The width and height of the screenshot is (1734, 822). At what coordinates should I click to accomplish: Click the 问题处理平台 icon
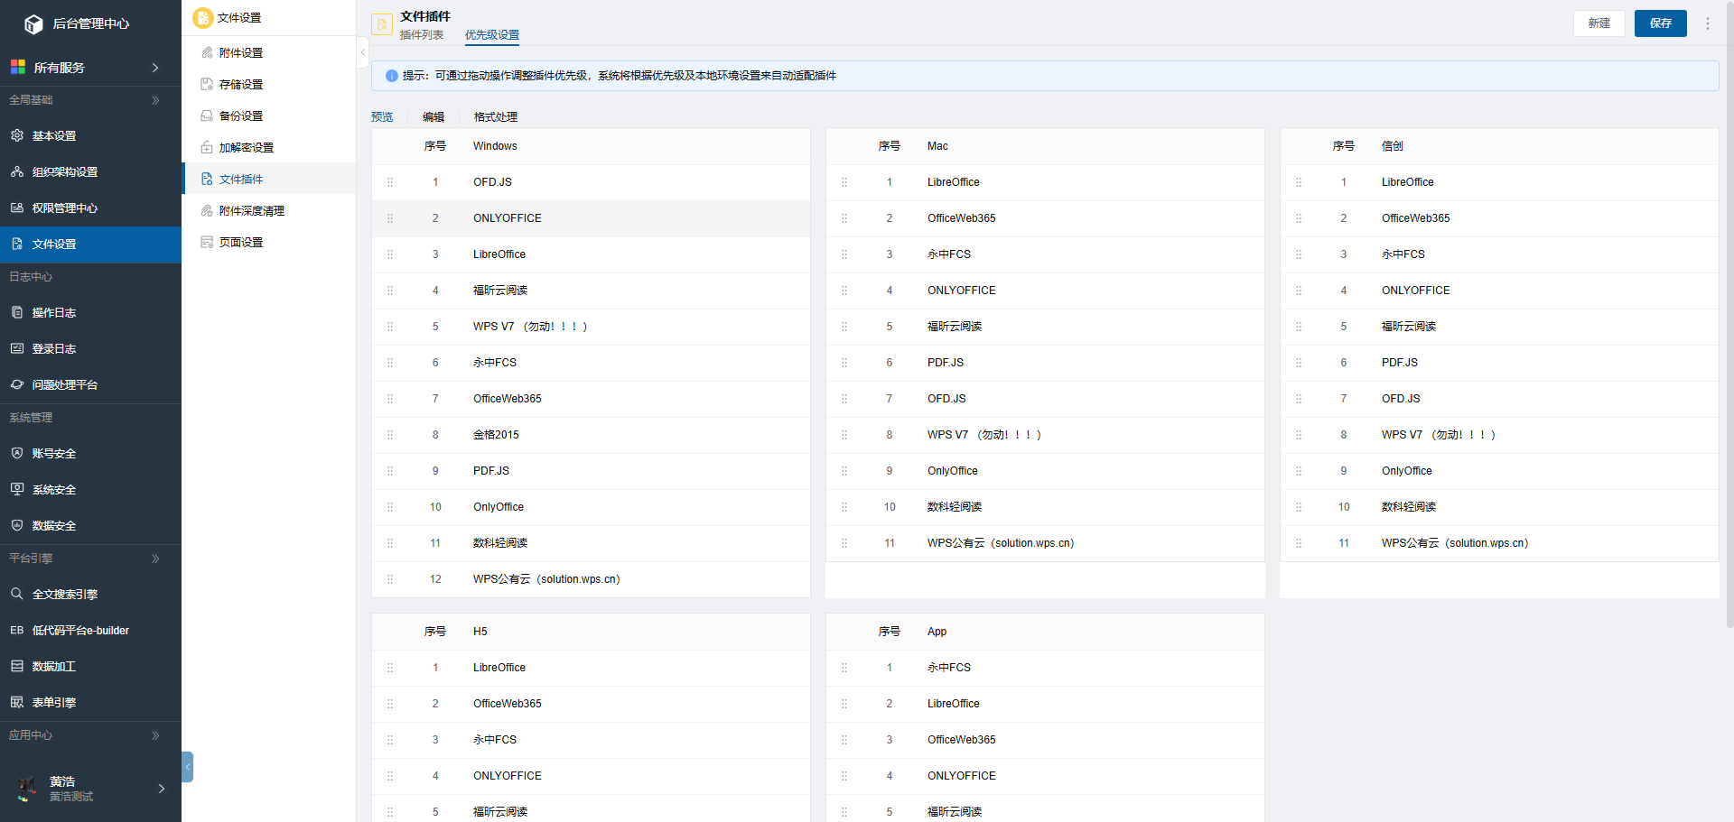(17, 384)
